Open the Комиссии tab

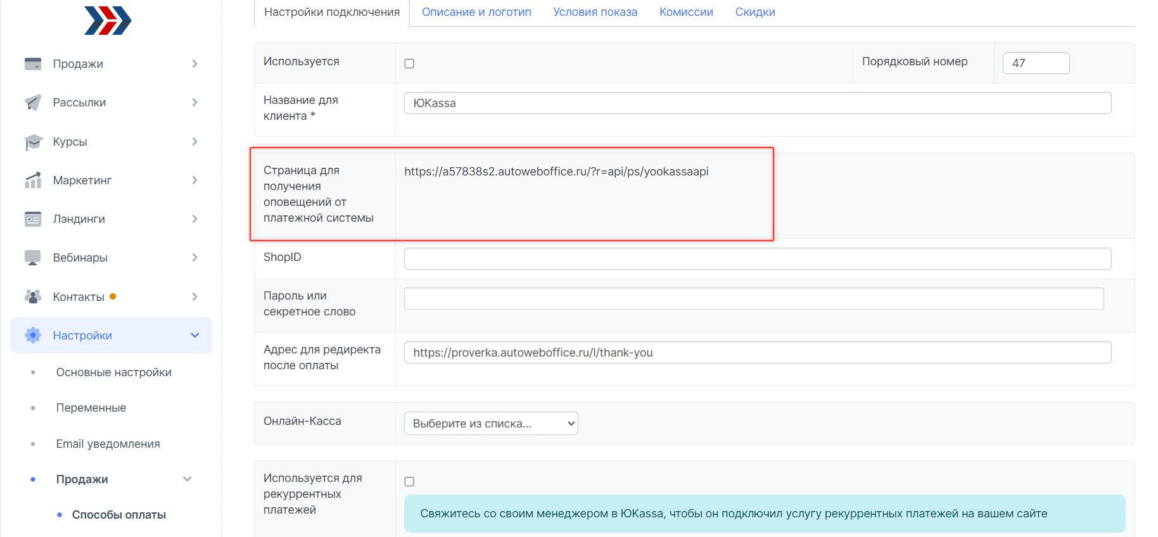(686, 12)
